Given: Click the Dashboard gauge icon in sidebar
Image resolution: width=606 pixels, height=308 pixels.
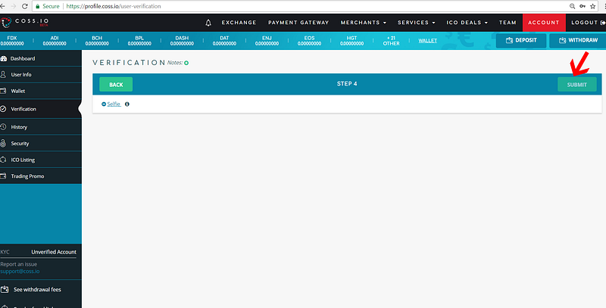Looking at the screenshot, I should 4,59.
